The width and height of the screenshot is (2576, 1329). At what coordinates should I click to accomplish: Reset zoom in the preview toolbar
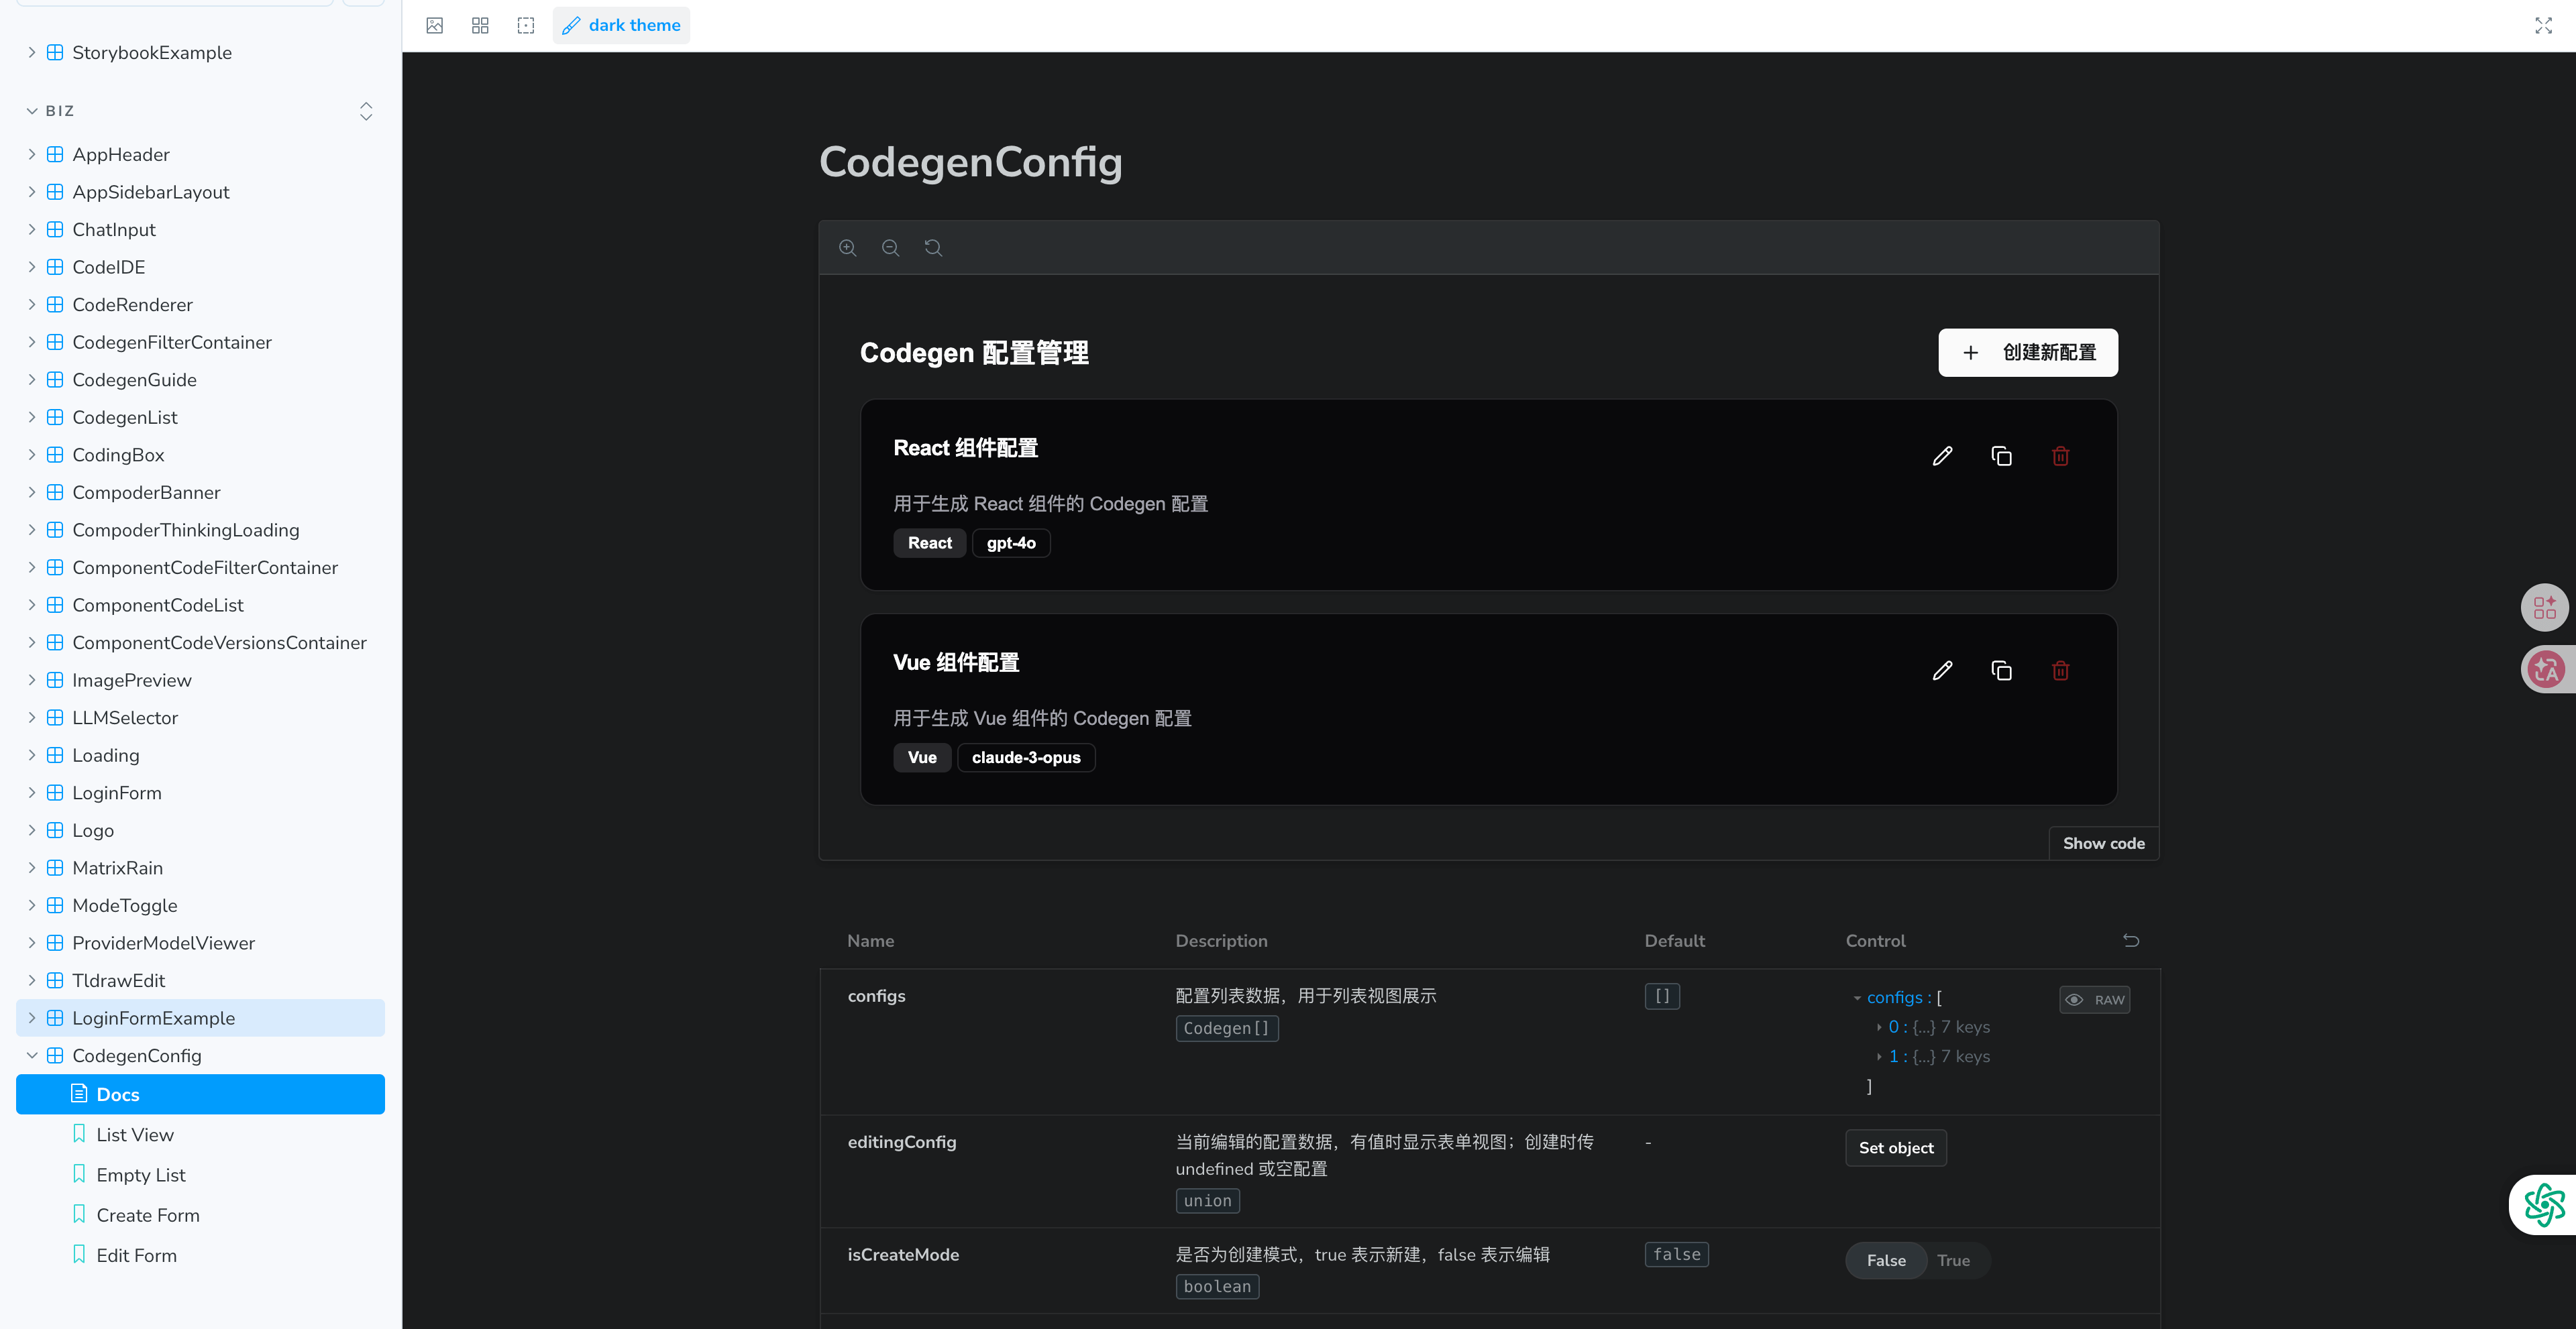click(933, 248)
